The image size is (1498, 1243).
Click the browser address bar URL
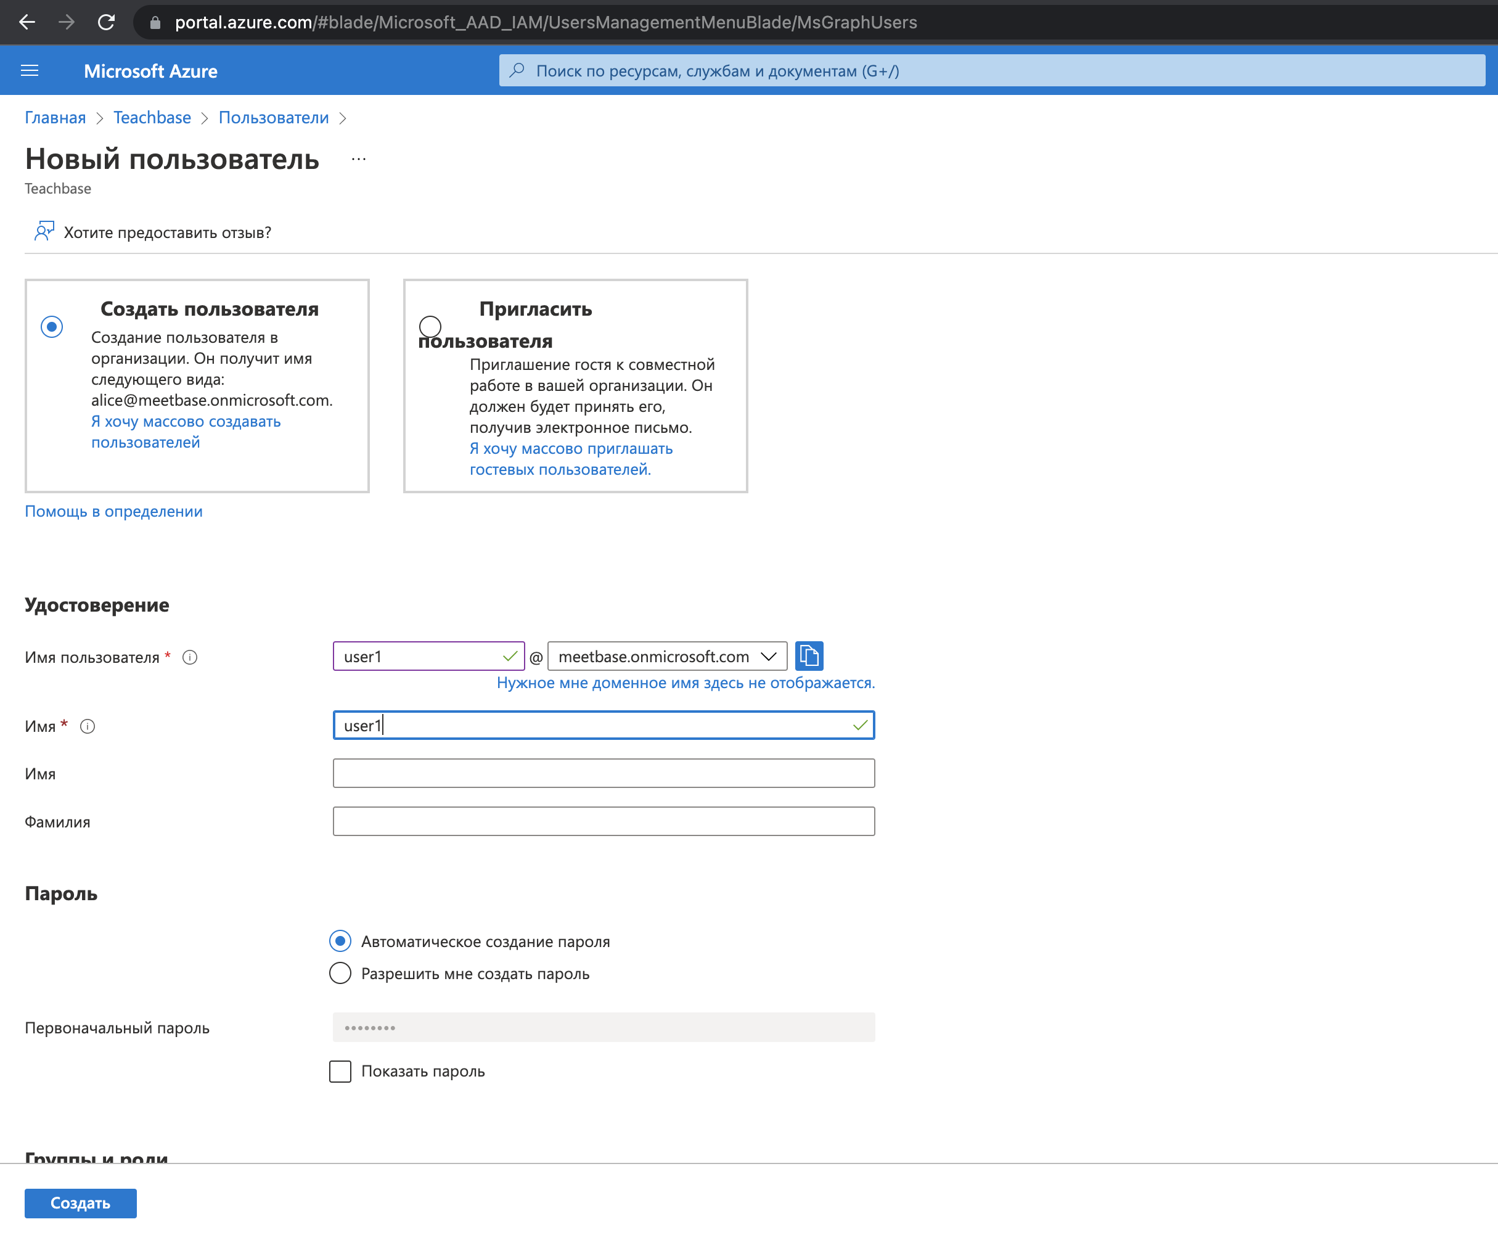coord(546,23)
